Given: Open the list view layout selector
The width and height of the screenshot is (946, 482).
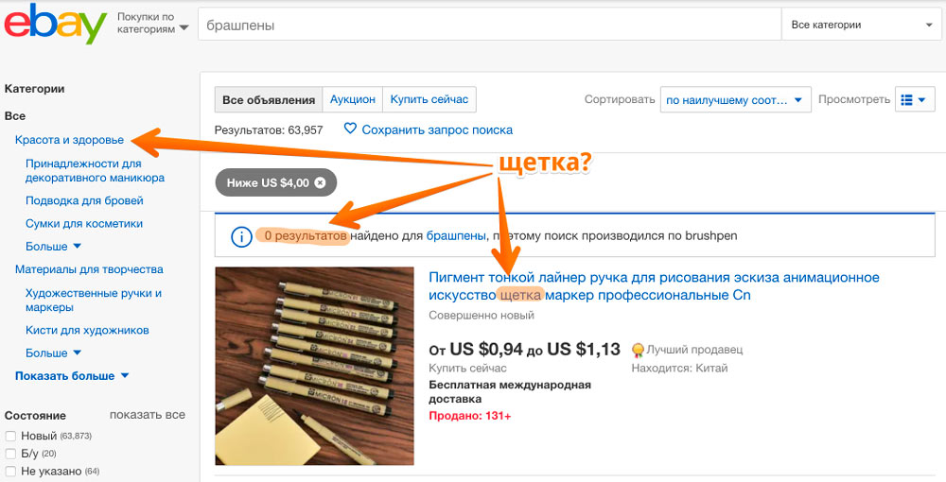Looking at the screenshot, I should (x=915, y=99).
